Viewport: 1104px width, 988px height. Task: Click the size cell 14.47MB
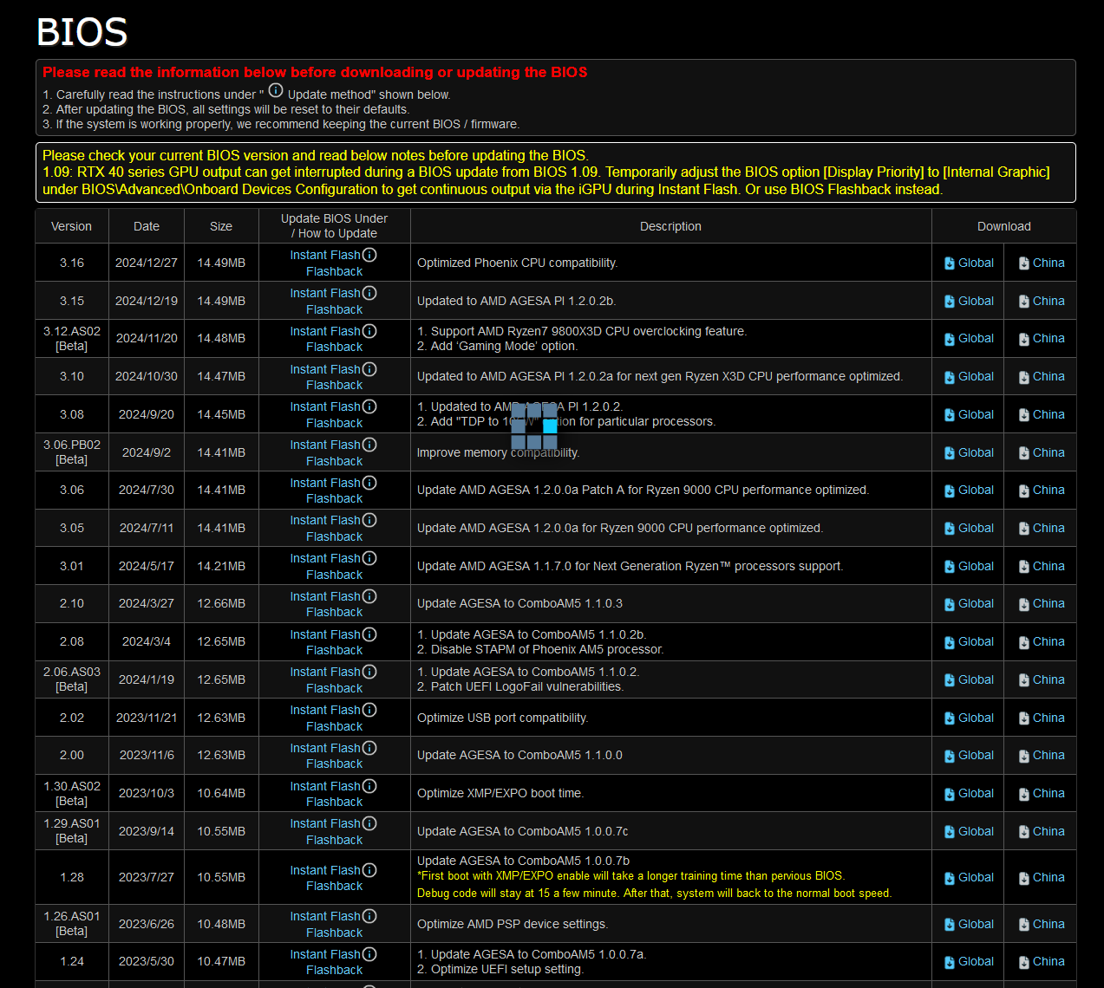[x=221, y=376]
